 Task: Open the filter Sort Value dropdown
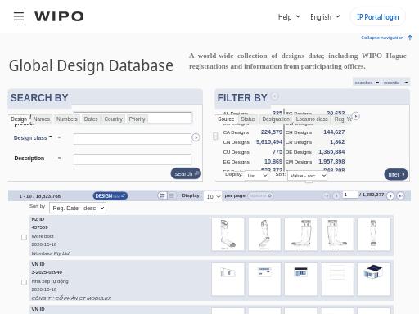[308, 176]
